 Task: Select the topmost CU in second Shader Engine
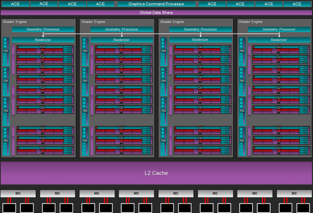click(123, 50)
